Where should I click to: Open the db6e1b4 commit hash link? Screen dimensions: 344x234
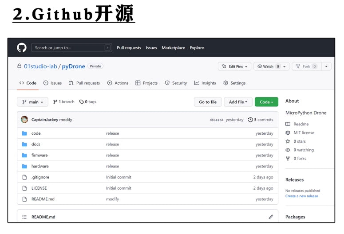coord(217,120)
